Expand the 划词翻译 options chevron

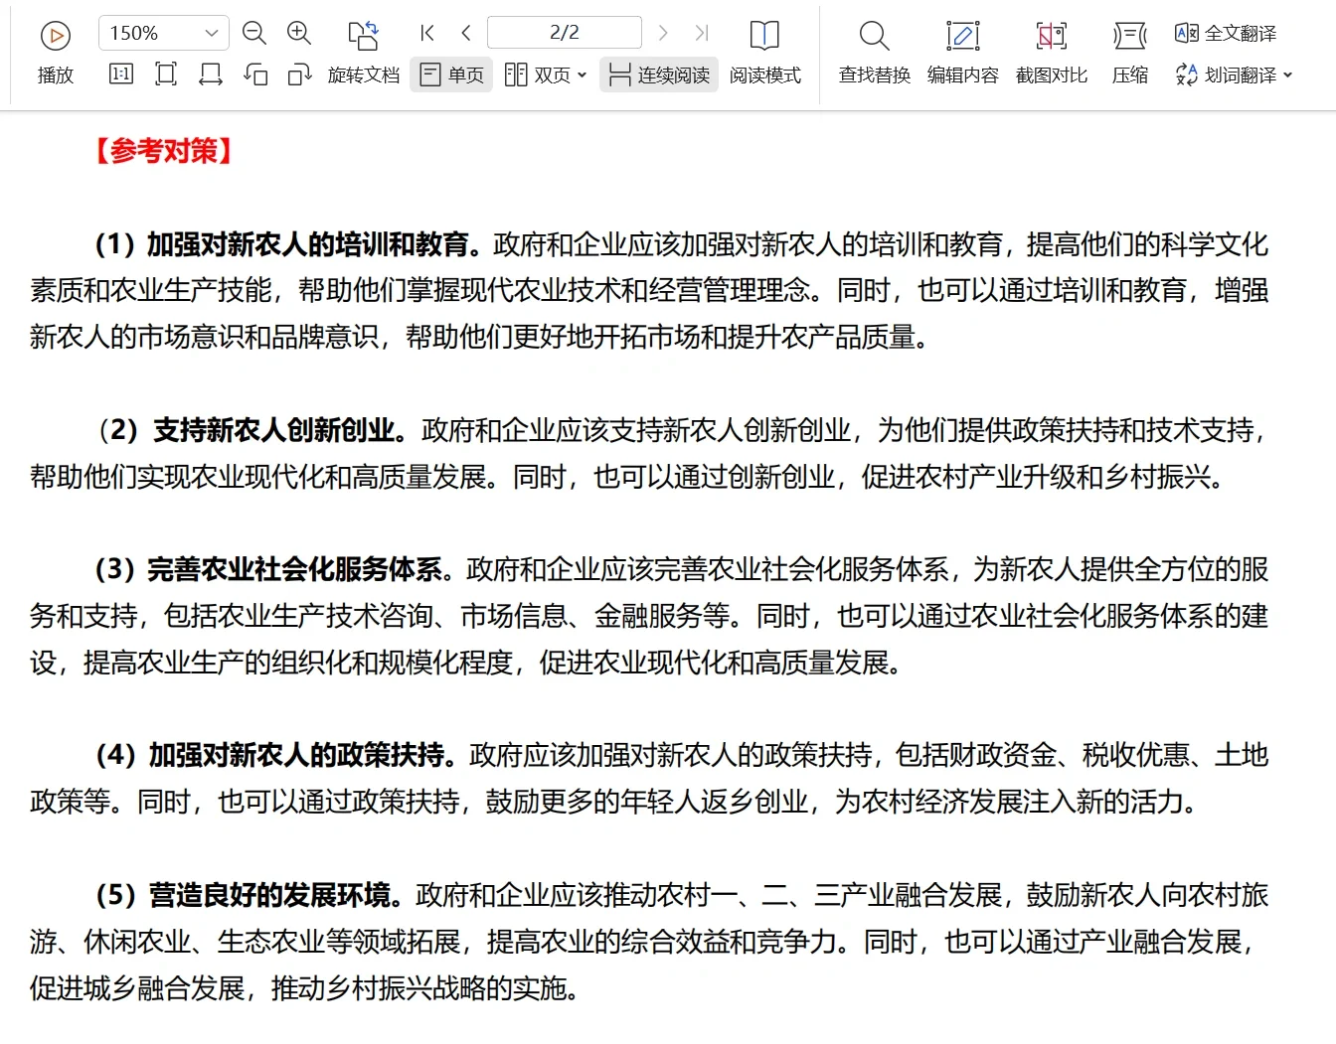pos(1289,75)
